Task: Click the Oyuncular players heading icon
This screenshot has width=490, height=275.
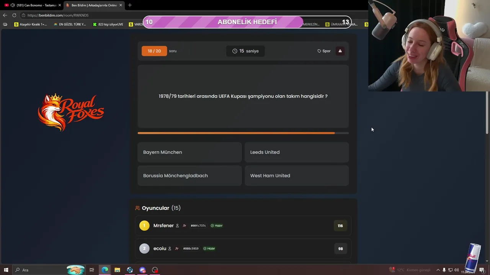Action: (137, 208)
